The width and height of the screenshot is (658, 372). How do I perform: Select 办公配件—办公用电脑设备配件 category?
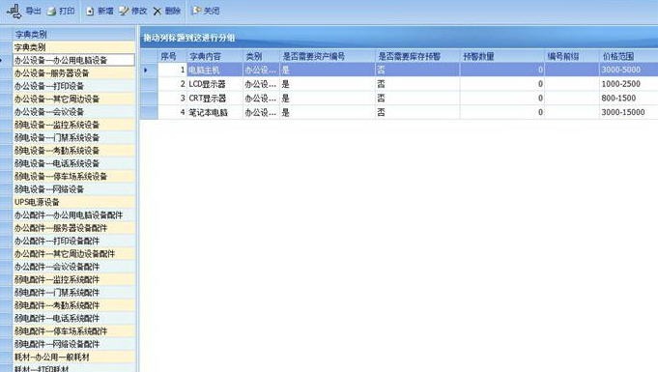point(73,215)
